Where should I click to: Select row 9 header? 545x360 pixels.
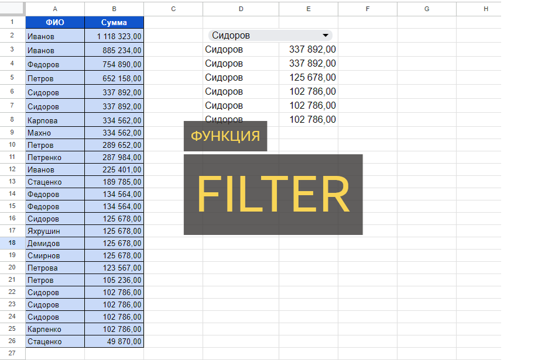click(12, 133)
